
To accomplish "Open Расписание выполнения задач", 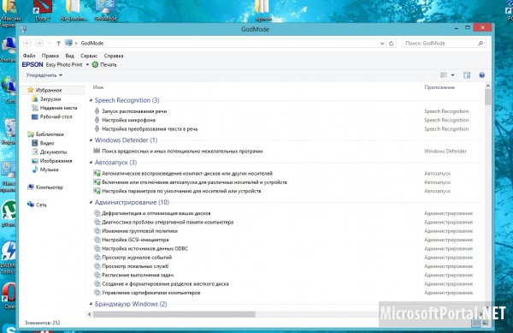I will pos(138,275).
